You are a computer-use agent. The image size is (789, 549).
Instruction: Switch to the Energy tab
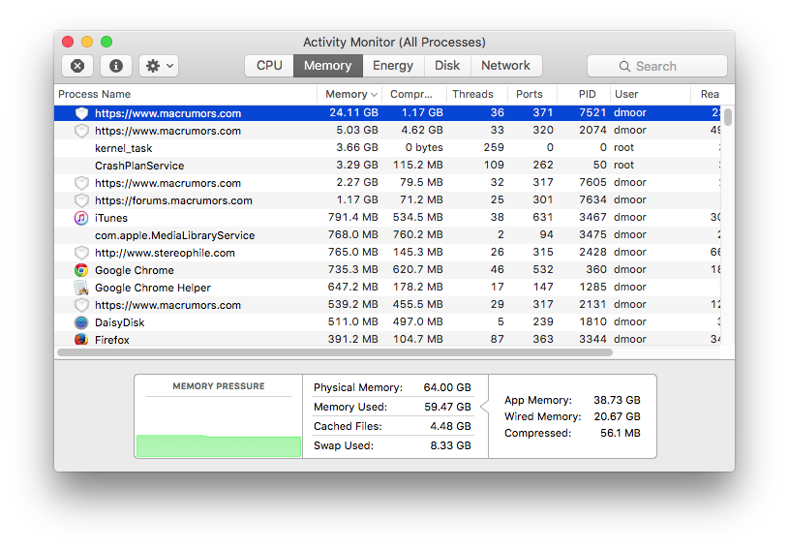click(393, 66)
